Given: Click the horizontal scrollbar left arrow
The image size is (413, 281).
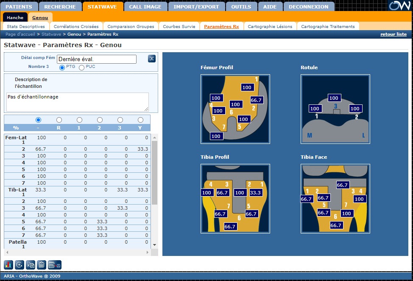Looking at the screenshot, I should [x=7, y=252].
